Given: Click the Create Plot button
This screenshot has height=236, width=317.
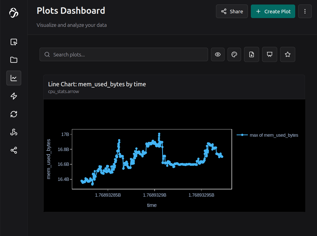Looking at the screenshot, I should tap(273, 11).
